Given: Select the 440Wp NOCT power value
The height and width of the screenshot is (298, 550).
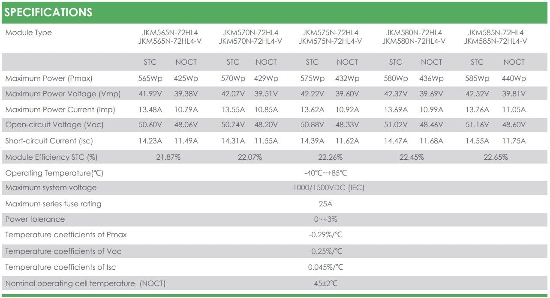Looking at the screenshot, I should point(514,79).
